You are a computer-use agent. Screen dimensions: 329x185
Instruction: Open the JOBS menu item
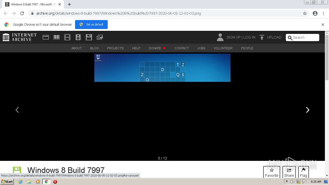point(201,48)
